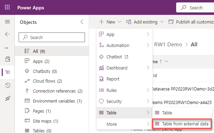This screenshot has width=214, height=133.
Task: Open the Name column sort dropdown chevron
Action: [167, 61]
